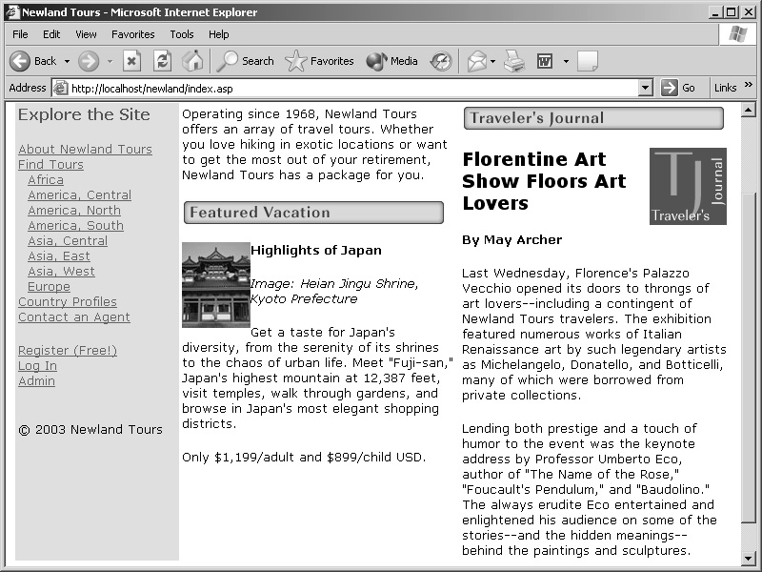Image resolution: width=762 pixels, height=572 pixels.
Task: Click the page scroll up arrow
Action: coord(748,110)
